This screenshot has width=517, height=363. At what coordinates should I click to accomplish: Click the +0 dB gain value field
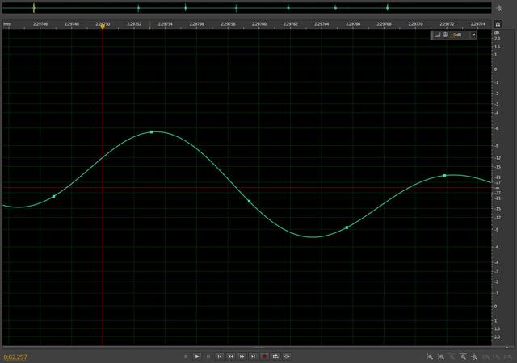point(455,35)
